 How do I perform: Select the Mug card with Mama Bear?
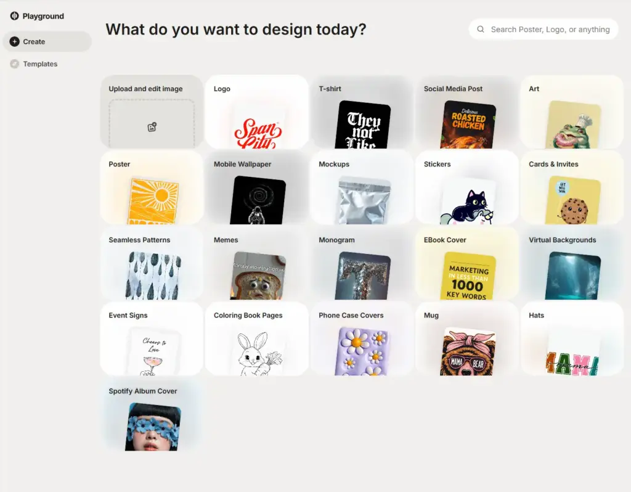467,339
